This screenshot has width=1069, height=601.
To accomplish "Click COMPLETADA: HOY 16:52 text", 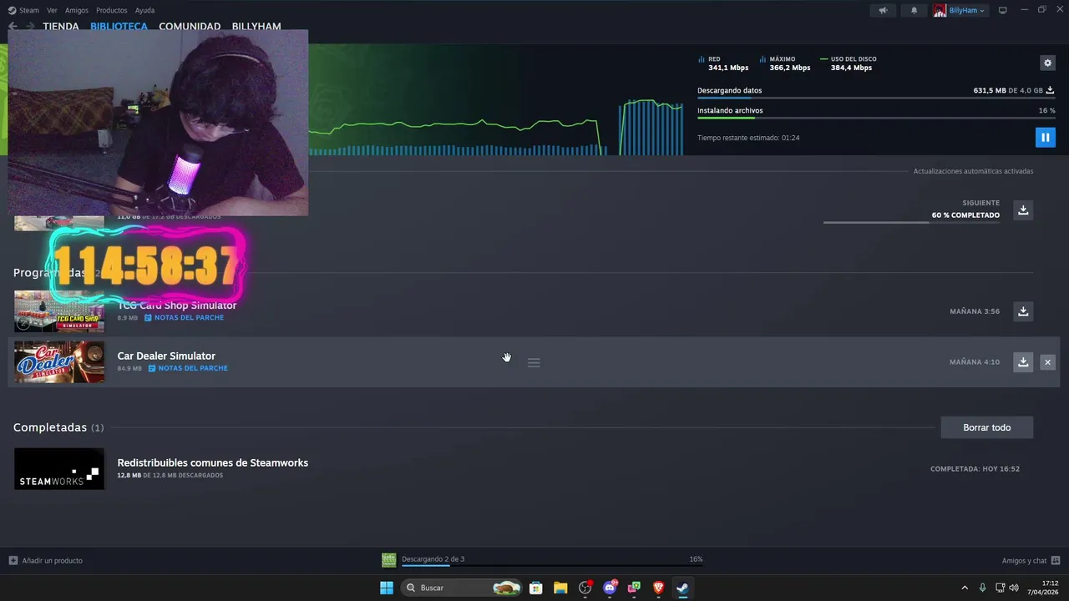I will point(975,469).
